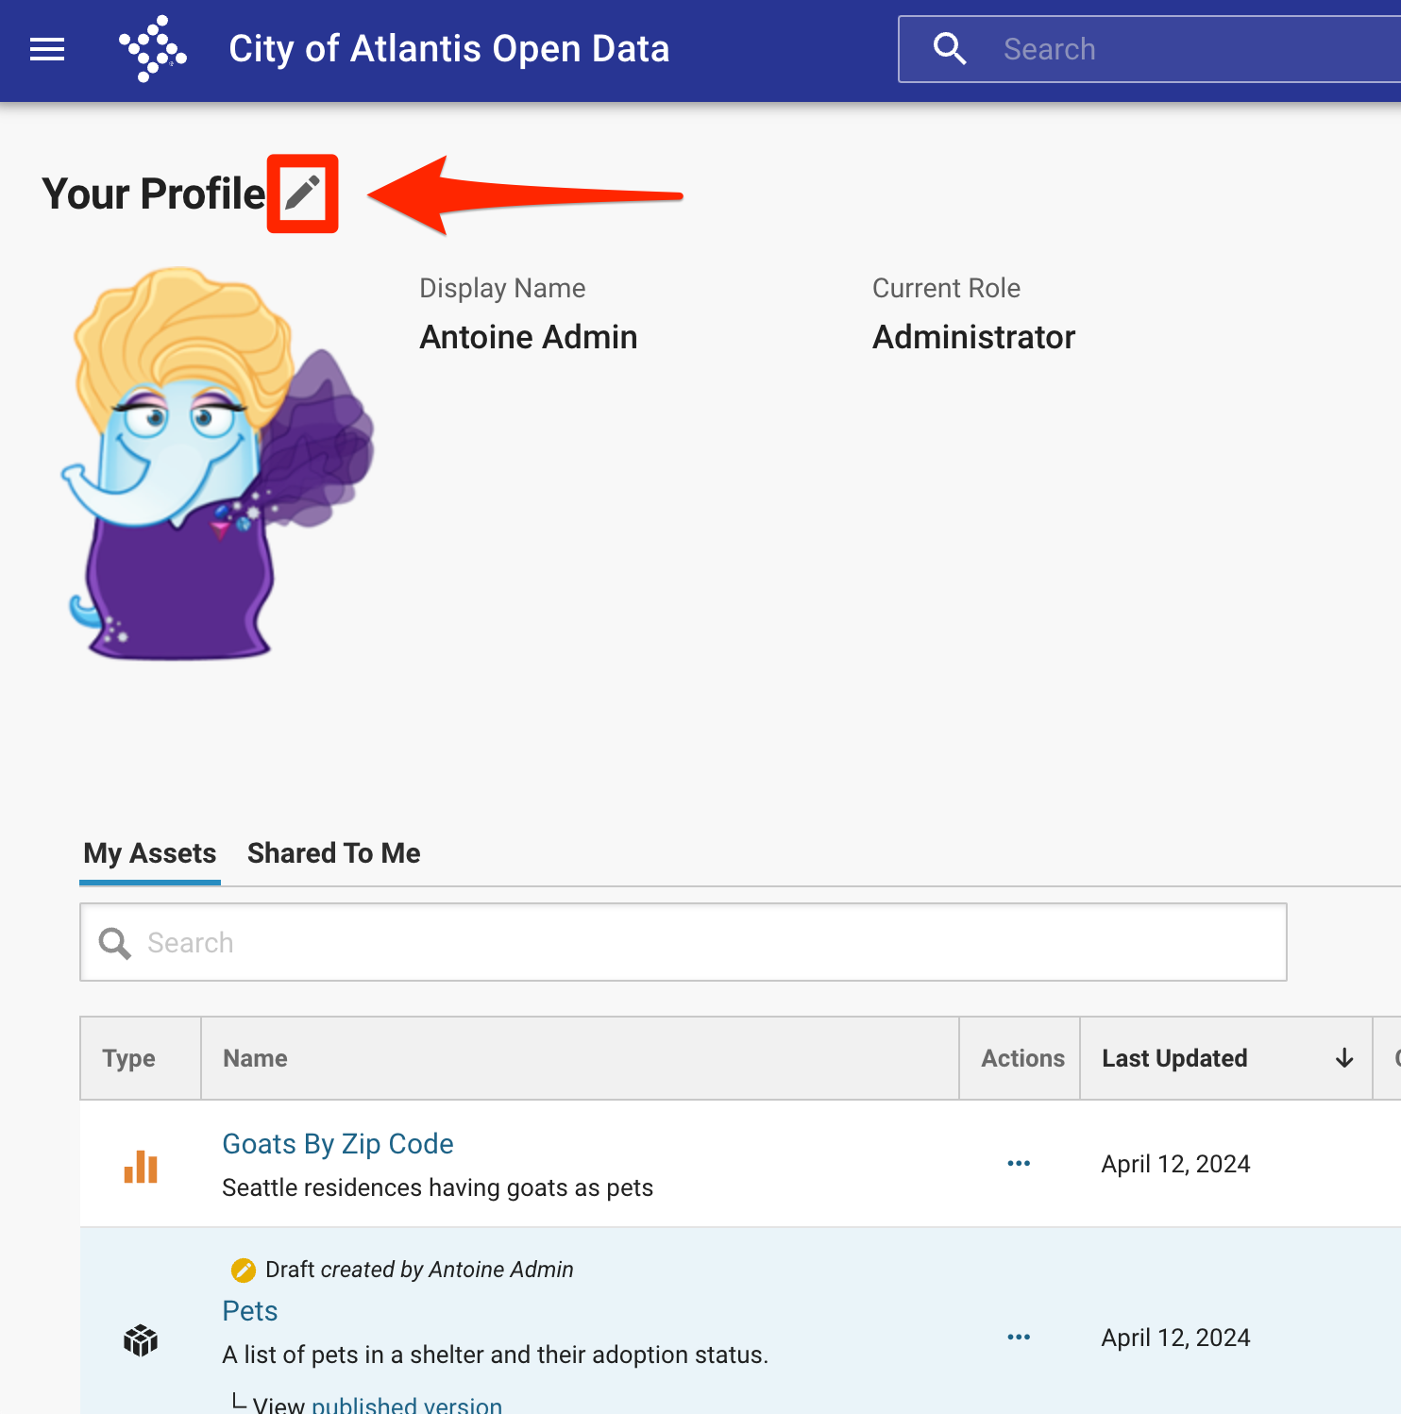Open actions menu for Pets draft

[x=1019, y=1338]
